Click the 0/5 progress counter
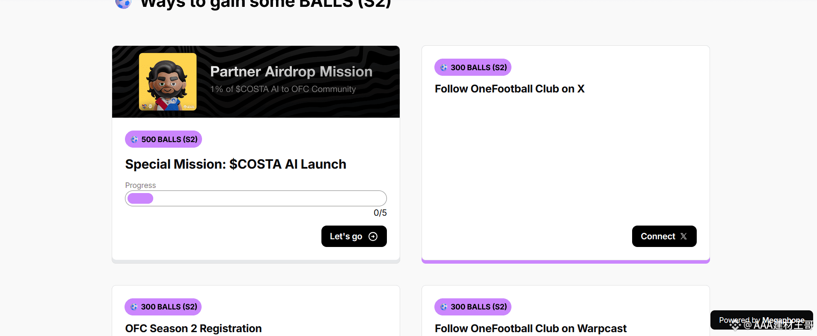The height and width of the screenshot is (336, 817). 380,213
